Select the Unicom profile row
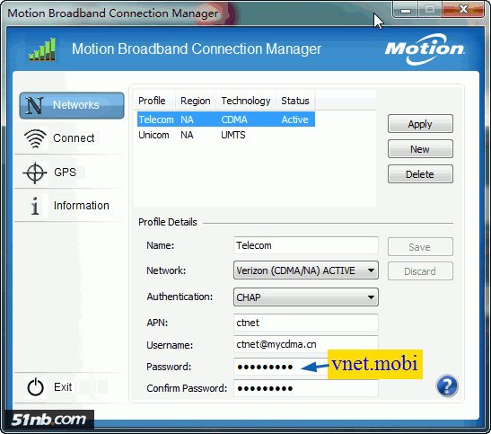 [x=226, y=135]
